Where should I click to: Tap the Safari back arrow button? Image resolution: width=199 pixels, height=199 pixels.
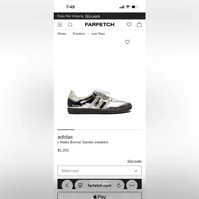tap(67, 185)
